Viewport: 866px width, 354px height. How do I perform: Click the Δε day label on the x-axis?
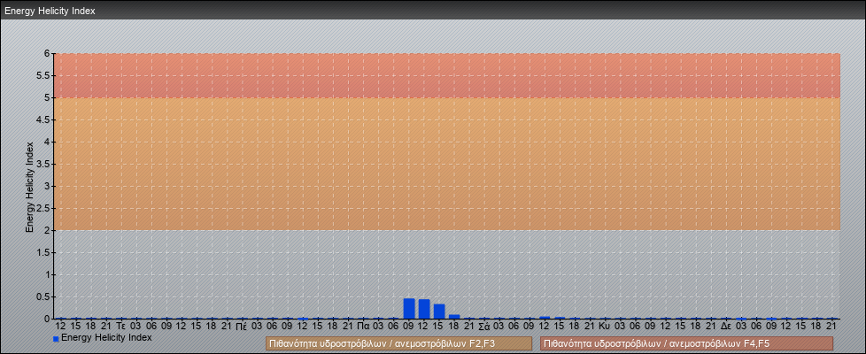(x=726, y=326)
